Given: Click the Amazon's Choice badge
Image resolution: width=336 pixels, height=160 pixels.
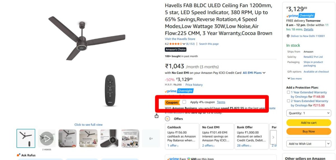Looking at the screenshot, I should click(x=176, y=50).
